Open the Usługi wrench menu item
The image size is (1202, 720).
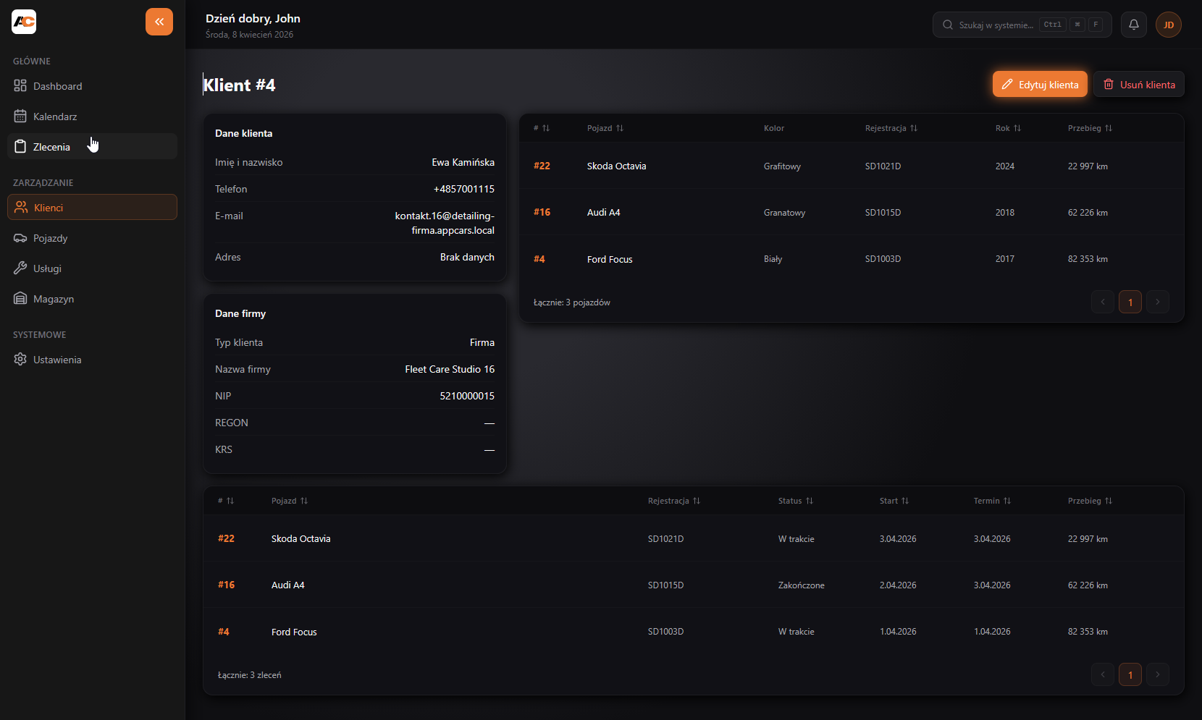(x=47, y=268)
